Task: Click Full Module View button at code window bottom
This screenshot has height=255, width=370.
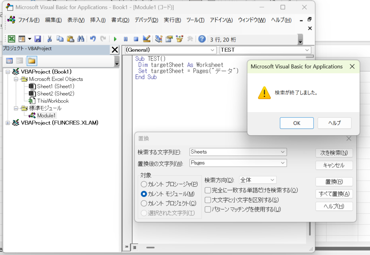Action: [x=134, y=247]
